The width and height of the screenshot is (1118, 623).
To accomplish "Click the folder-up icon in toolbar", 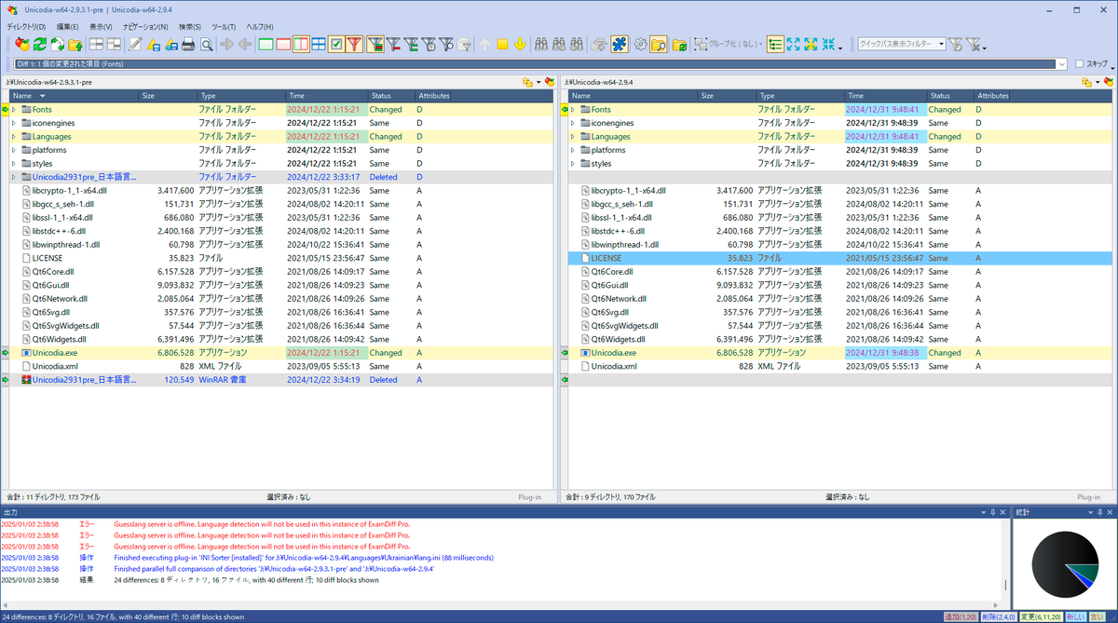I will tap(75, 44).
